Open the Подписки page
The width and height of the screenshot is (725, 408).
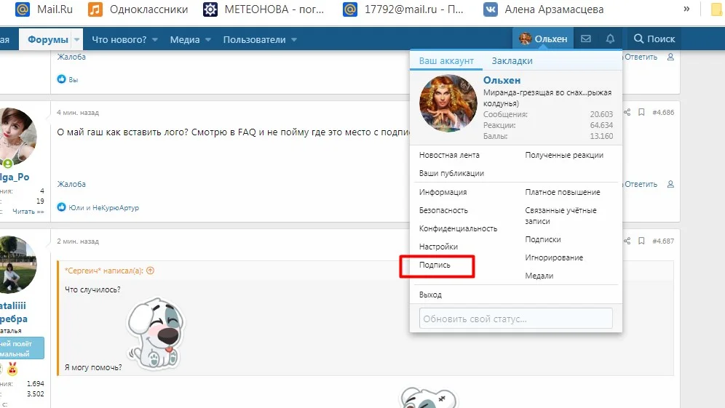[542, 239]
